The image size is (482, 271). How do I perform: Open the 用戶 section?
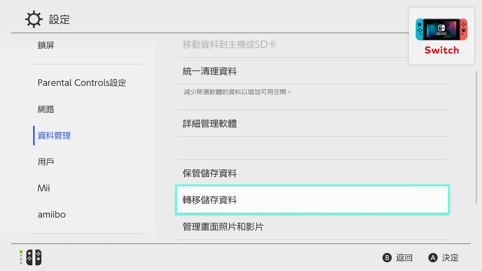[x=46, y=161]
